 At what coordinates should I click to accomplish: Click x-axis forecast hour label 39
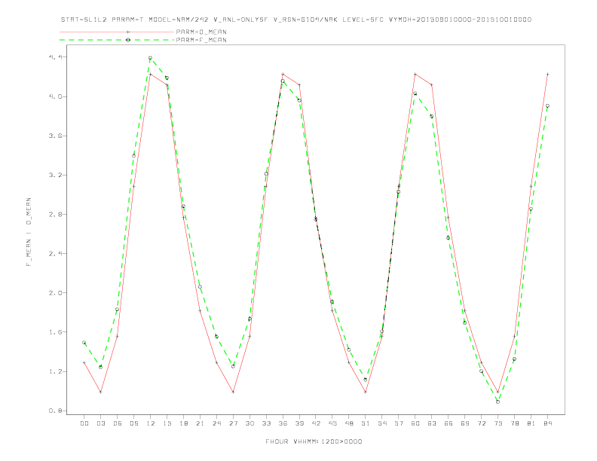pos(299,423)
